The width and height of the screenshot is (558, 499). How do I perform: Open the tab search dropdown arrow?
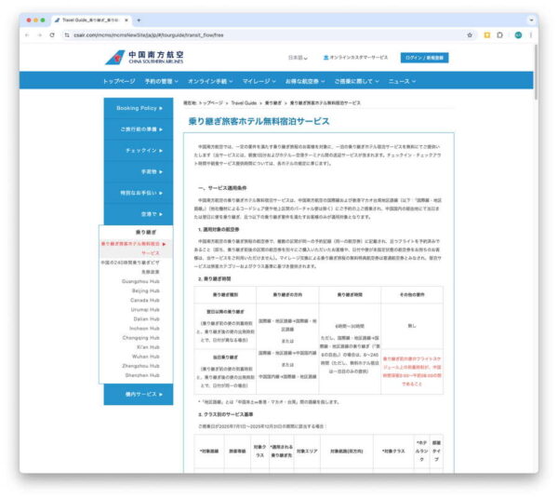tap(531, 20)
